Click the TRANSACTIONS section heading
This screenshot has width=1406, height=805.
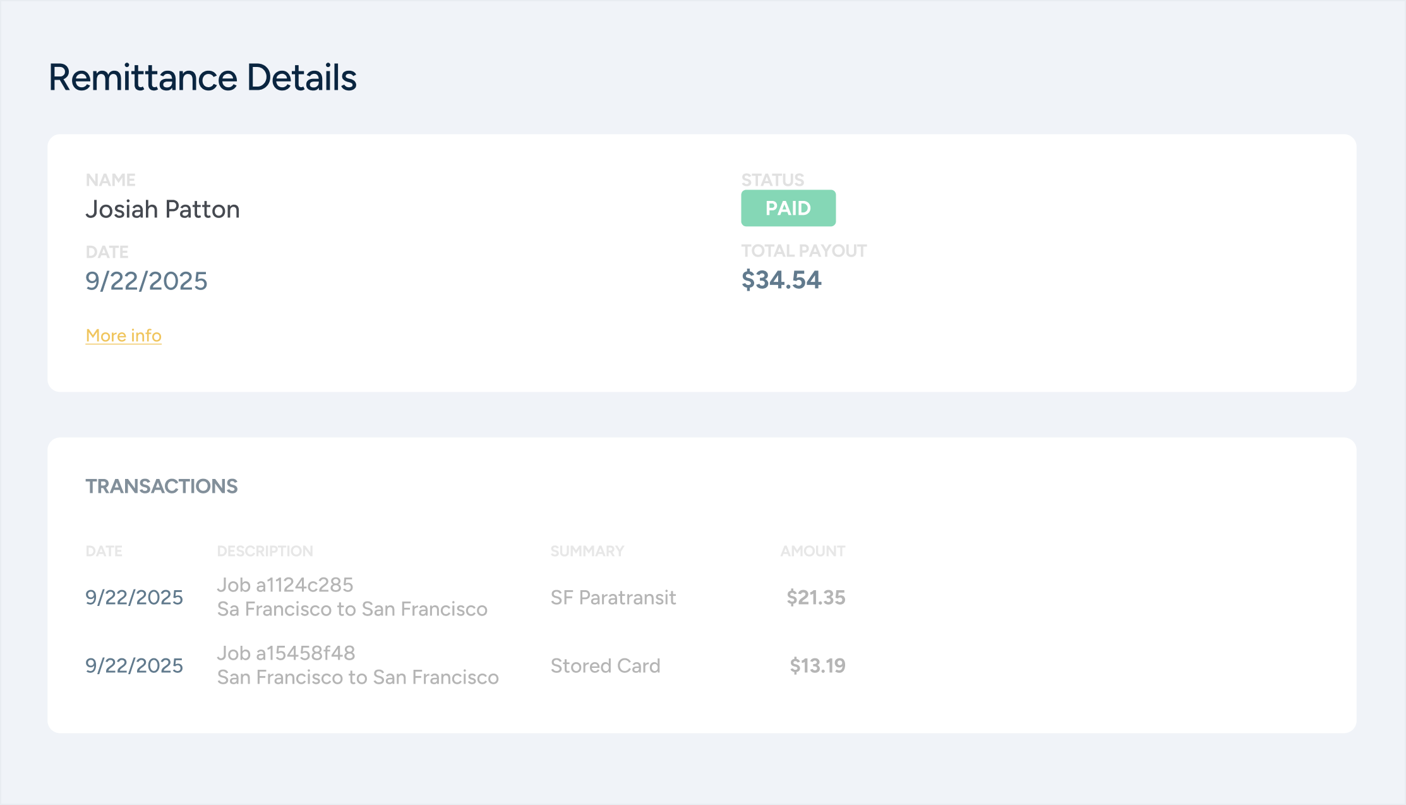point(162,486)
